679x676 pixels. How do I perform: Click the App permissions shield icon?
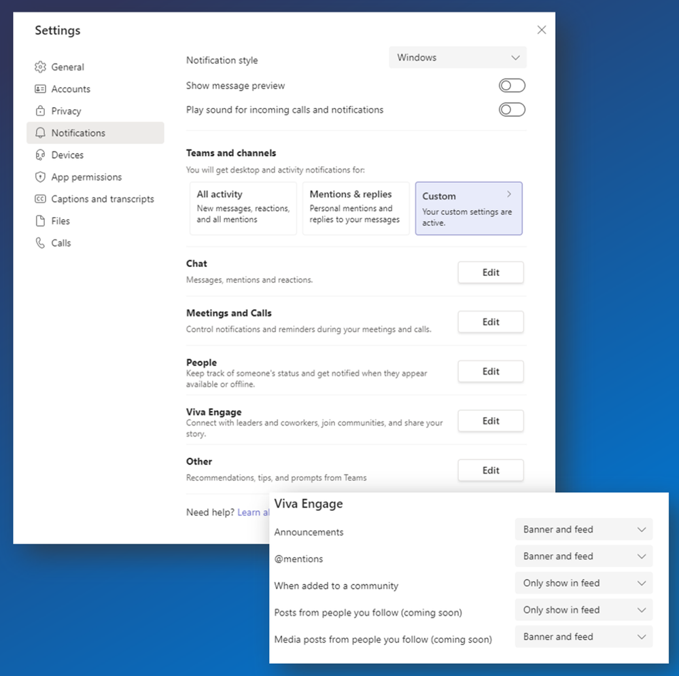(40, 177)
